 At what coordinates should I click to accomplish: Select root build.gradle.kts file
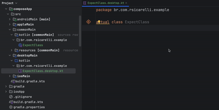[28, 102]
